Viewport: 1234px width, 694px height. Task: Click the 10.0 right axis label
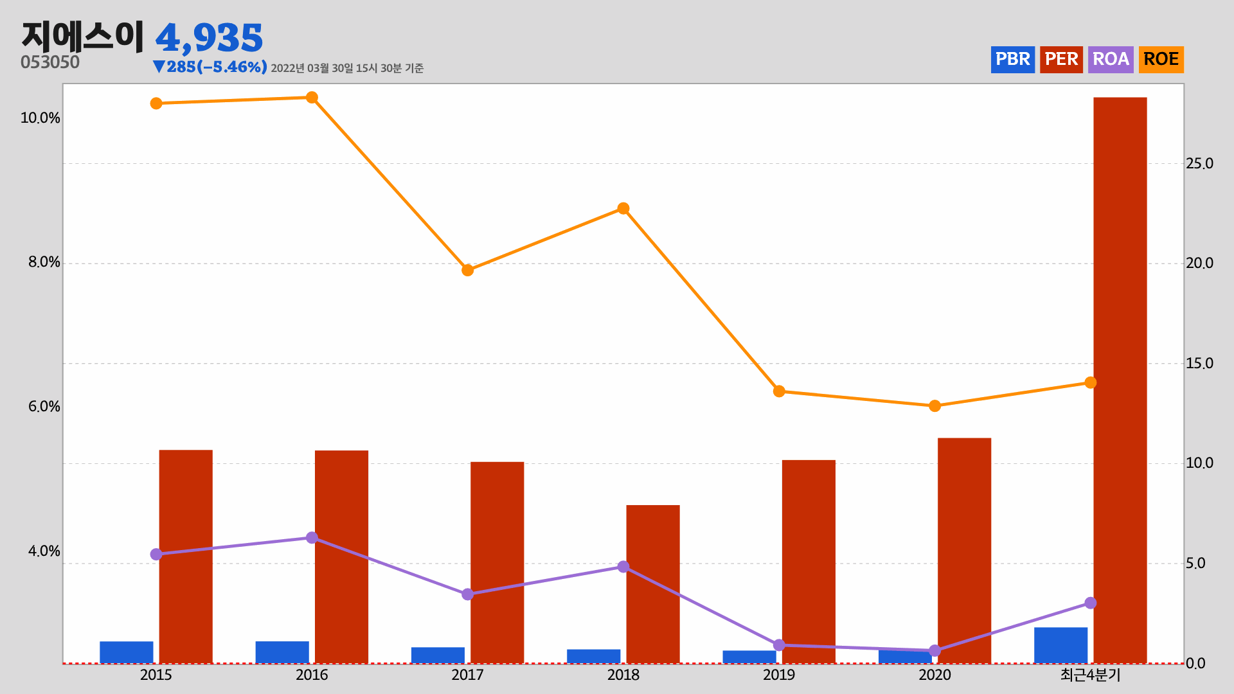pyautogui.click(x=1199, y=463)
